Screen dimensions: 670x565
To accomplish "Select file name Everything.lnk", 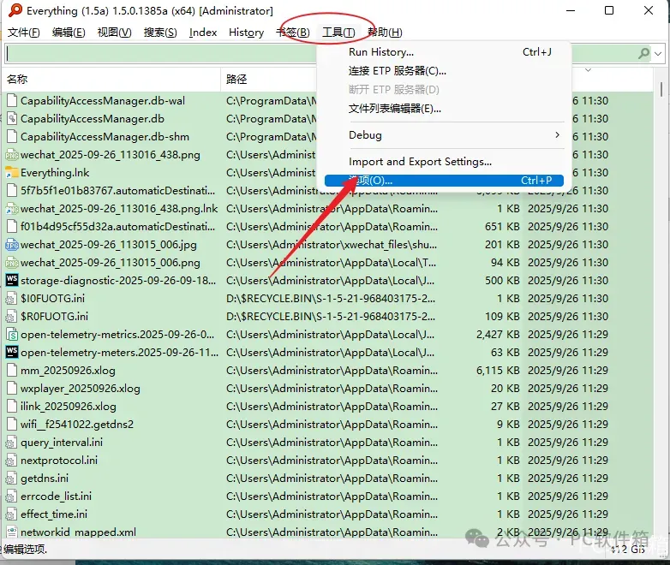I will point(55,173).
